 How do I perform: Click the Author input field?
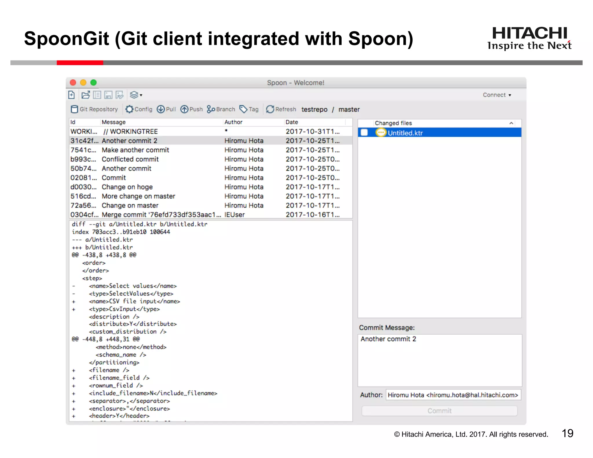(453, 395)
